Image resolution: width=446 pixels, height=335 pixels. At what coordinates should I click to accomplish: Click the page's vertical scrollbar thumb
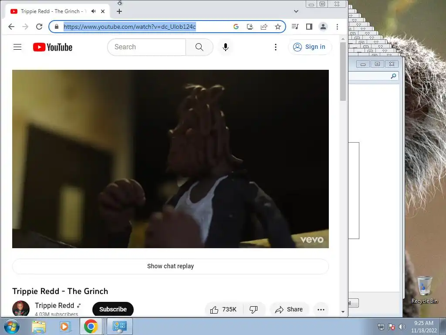tap(343, 71)
